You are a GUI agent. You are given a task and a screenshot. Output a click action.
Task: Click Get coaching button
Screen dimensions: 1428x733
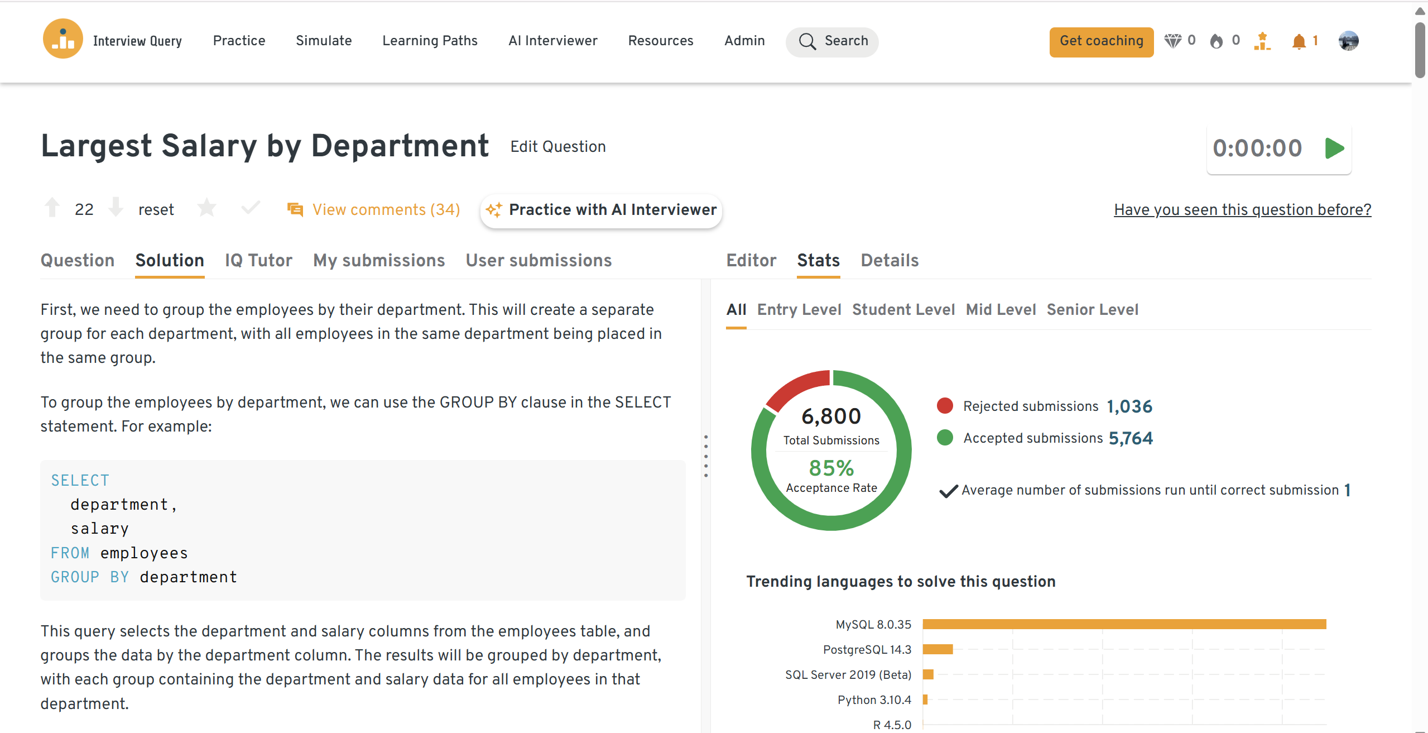1101,41
